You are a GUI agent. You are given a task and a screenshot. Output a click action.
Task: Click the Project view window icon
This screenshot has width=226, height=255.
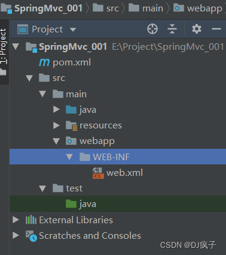pyautogui.click(x=23, y=29)
